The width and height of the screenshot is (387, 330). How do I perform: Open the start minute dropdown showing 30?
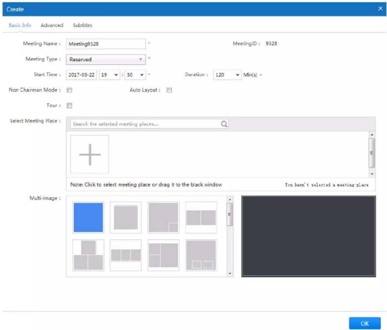[135, 75]
